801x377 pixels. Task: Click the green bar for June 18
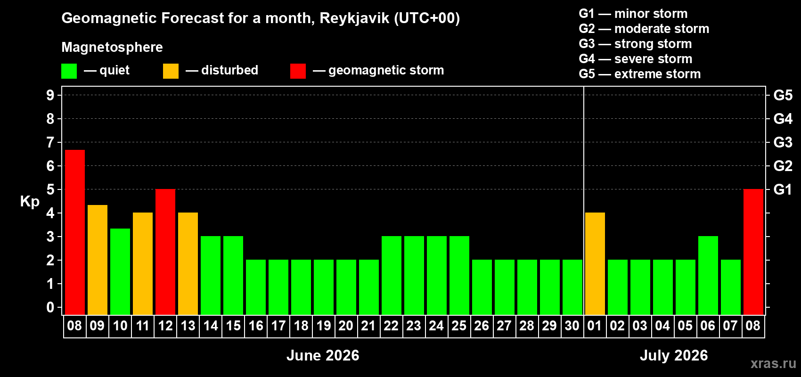pos(301,287)
